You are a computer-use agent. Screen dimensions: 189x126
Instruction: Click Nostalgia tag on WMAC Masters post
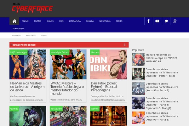56,52
